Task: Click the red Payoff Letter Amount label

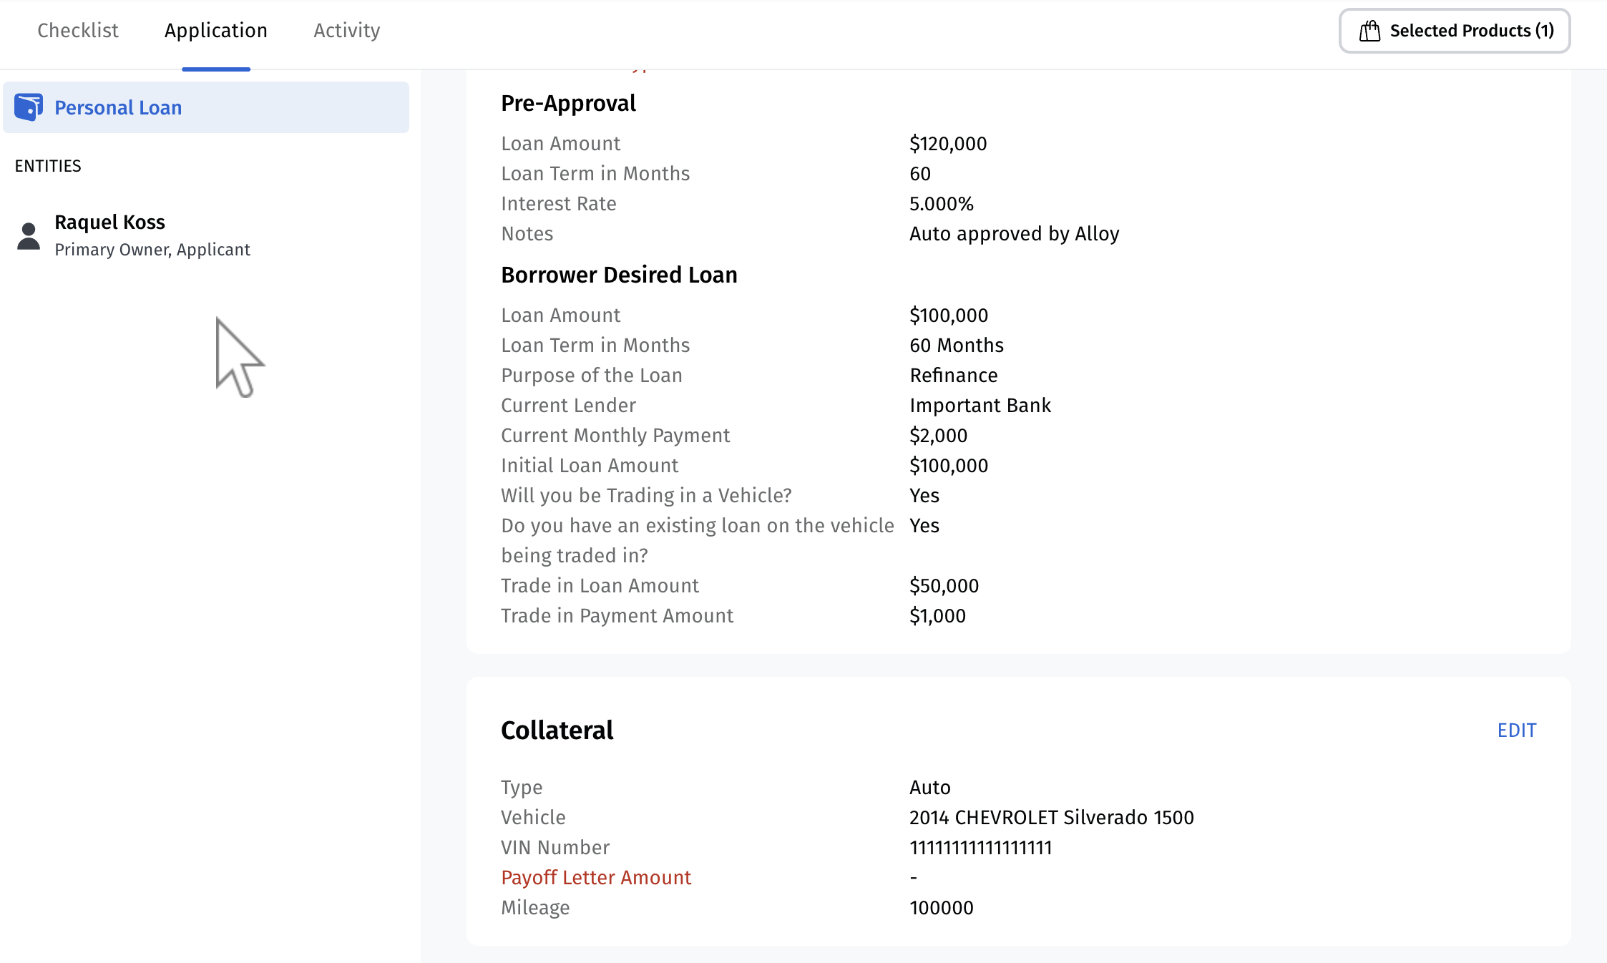Action: 595,877
